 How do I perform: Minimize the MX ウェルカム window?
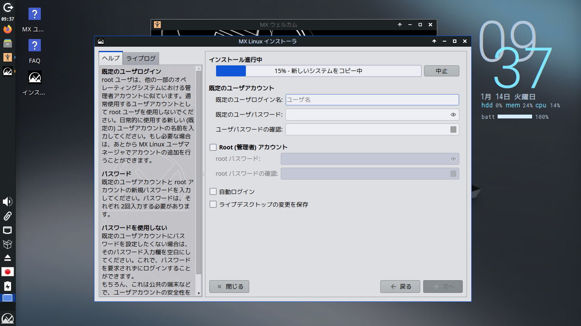tap(410, 25)
